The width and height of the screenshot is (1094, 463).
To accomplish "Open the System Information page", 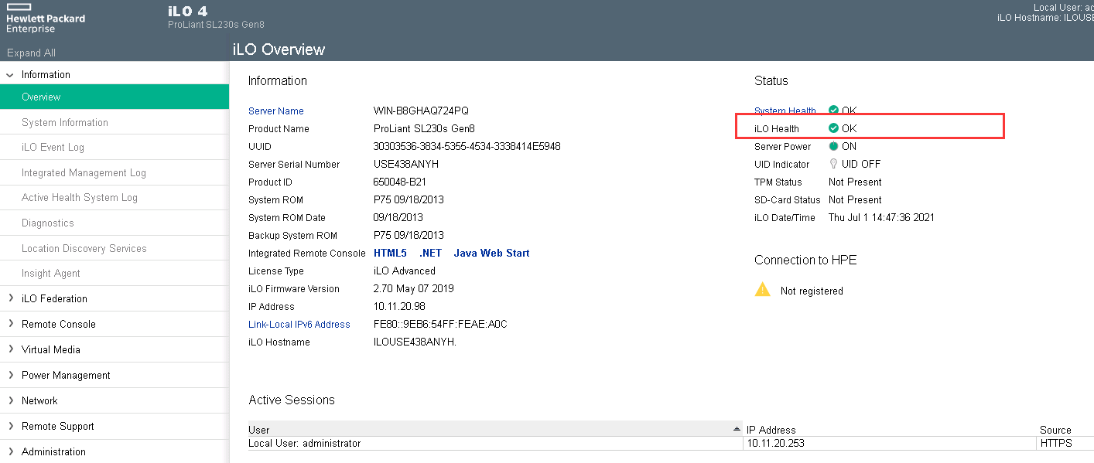I will pyautogui.click(x=65, y=122).
